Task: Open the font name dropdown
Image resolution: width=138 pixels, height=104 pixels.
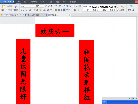Action: [28, 6]
